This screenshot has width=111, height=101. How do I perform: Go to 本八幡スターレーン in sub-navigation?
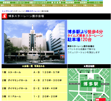pyautogui.click(x=67, y=5)
